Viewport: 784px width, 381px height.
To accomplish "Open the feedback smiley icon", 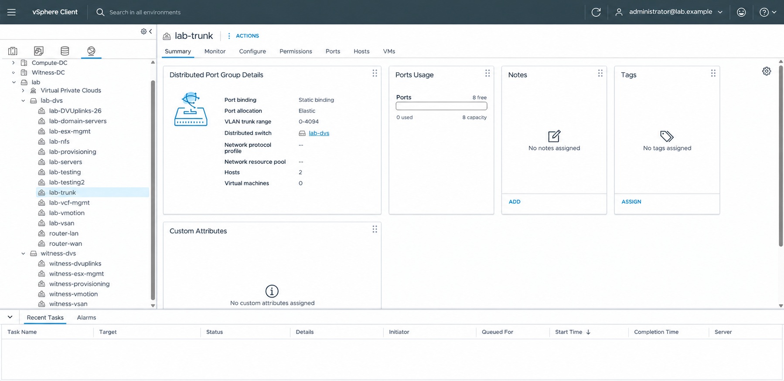I will click(741, 12).
